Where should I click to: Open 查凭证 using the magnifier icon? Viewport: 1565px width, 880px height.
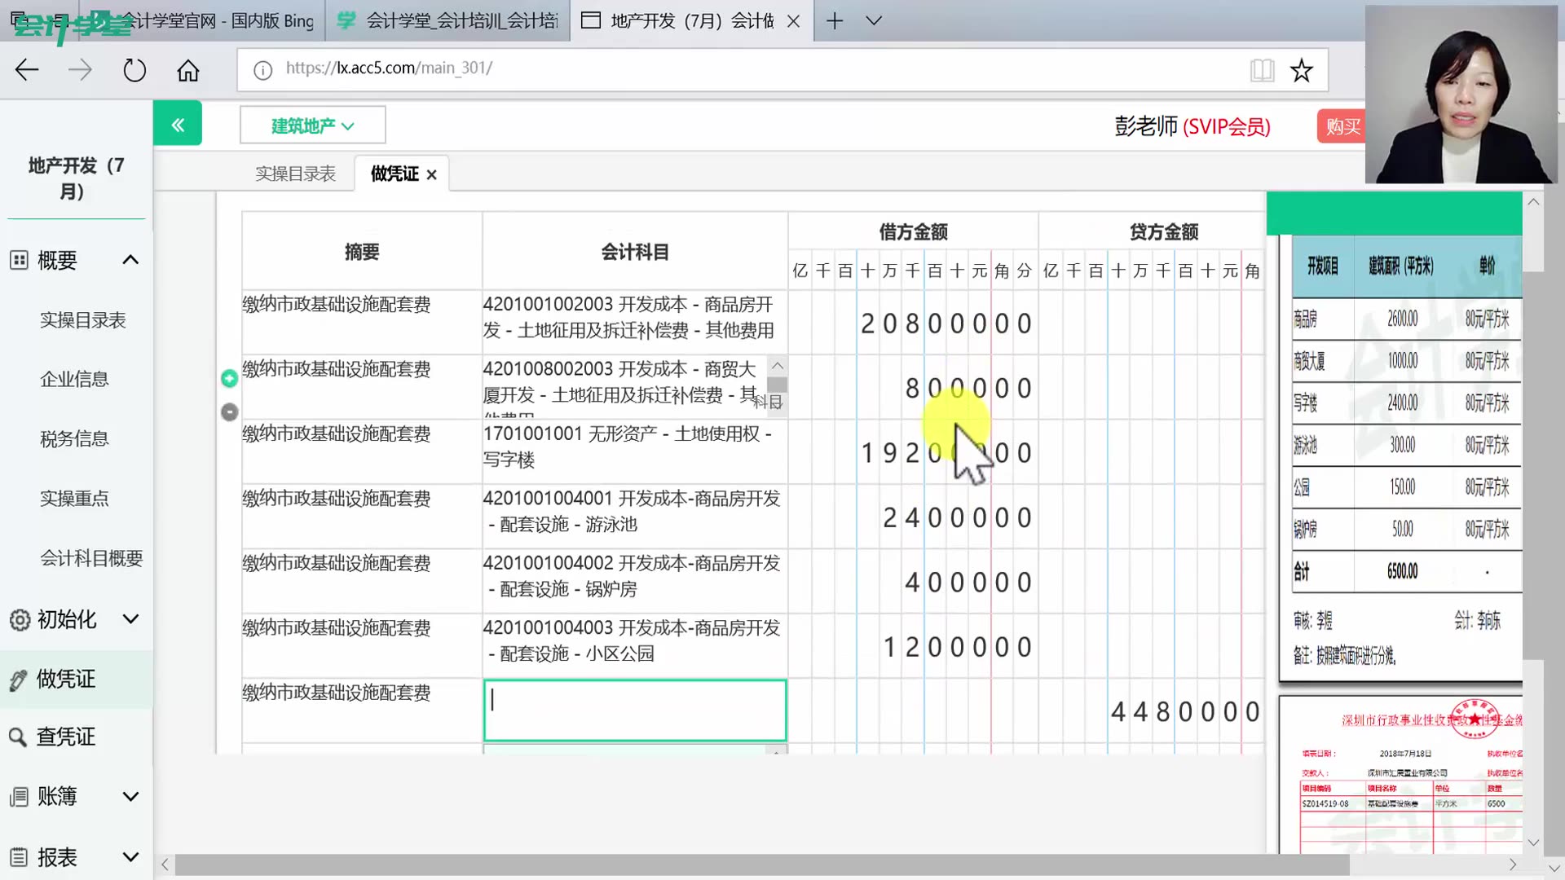pos(18,737)
